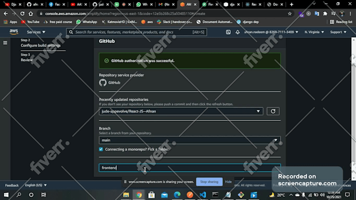Click the AWS services search box

pyautogui.click(x=137, y=32)
